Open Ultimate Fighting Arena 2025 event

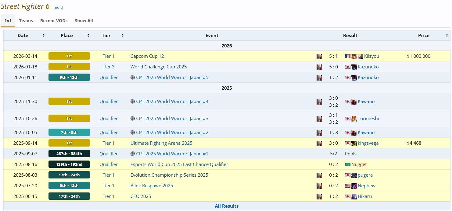[161, 143]
